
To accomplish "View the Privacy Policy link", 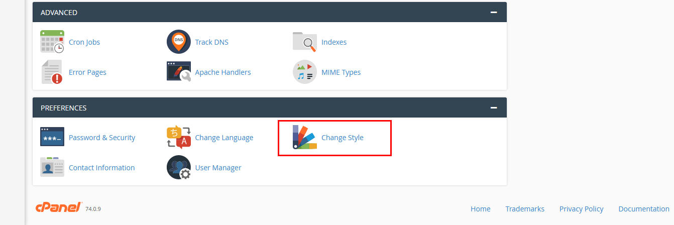I will coord(582,209).
